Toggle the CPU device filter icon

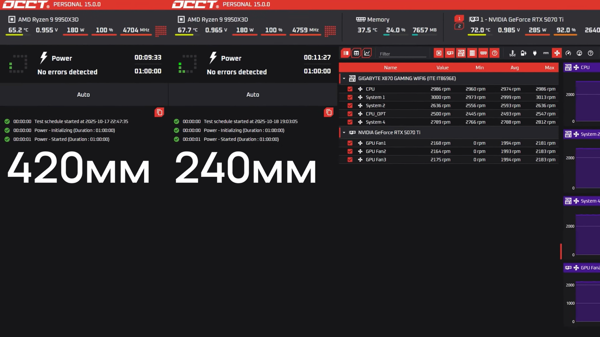pos(438,53)
